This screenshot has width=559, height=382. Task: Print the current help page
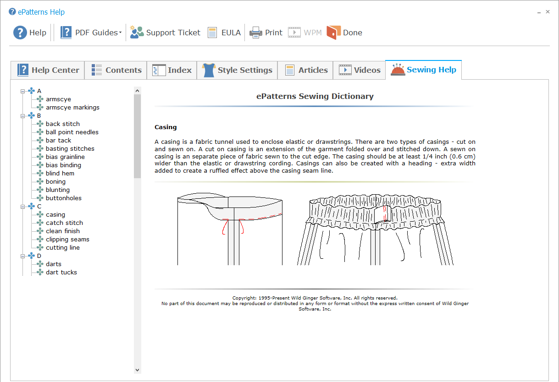coord(266,33)
